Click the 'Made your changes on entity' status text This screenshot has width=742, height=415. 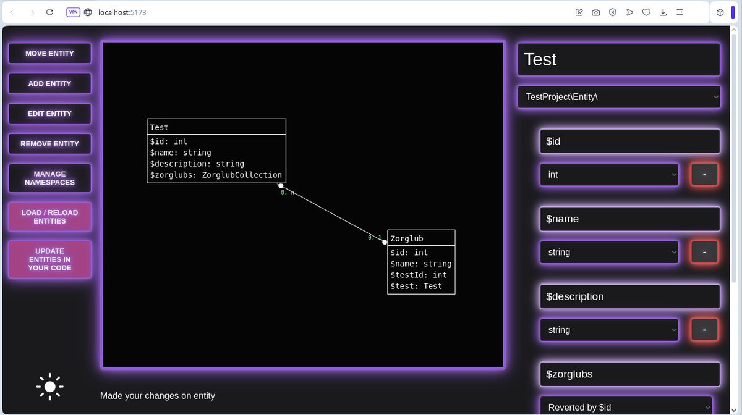[158, 396]
